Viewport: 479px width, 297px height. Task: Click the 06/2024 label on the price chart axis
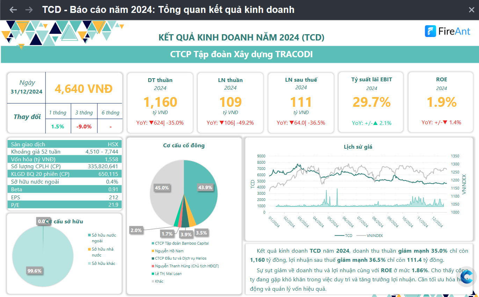[348, 222]
